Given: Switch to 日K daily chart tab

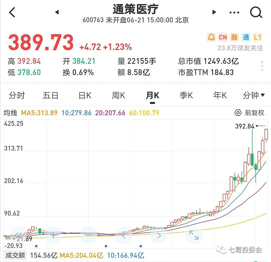Looking at the screenshot, I should 85,95.
